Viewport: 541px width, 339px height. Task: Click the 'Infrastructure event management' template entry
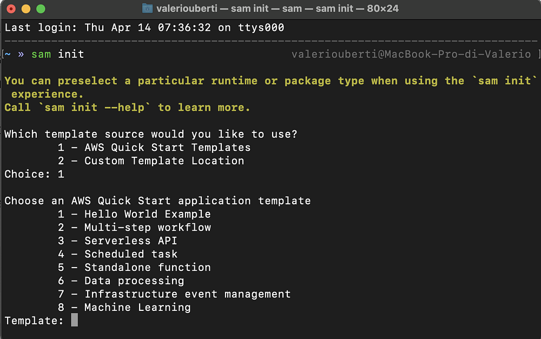coord(174,294)
